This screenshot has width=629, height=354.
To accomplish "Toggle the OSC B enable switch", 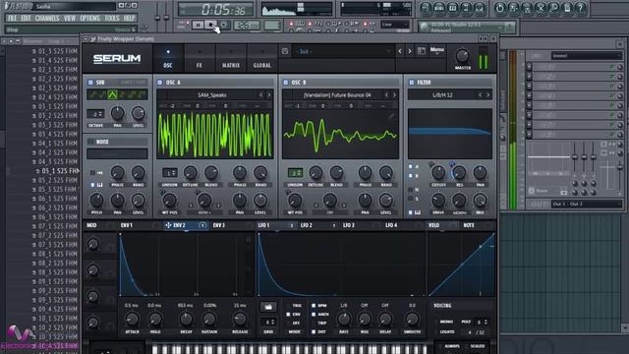I will click(x=286, y=83).
